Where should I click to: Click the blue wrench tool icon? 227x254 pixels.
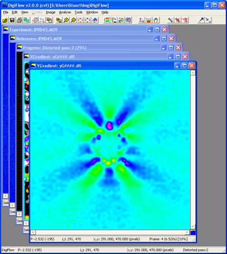[170, 20]
